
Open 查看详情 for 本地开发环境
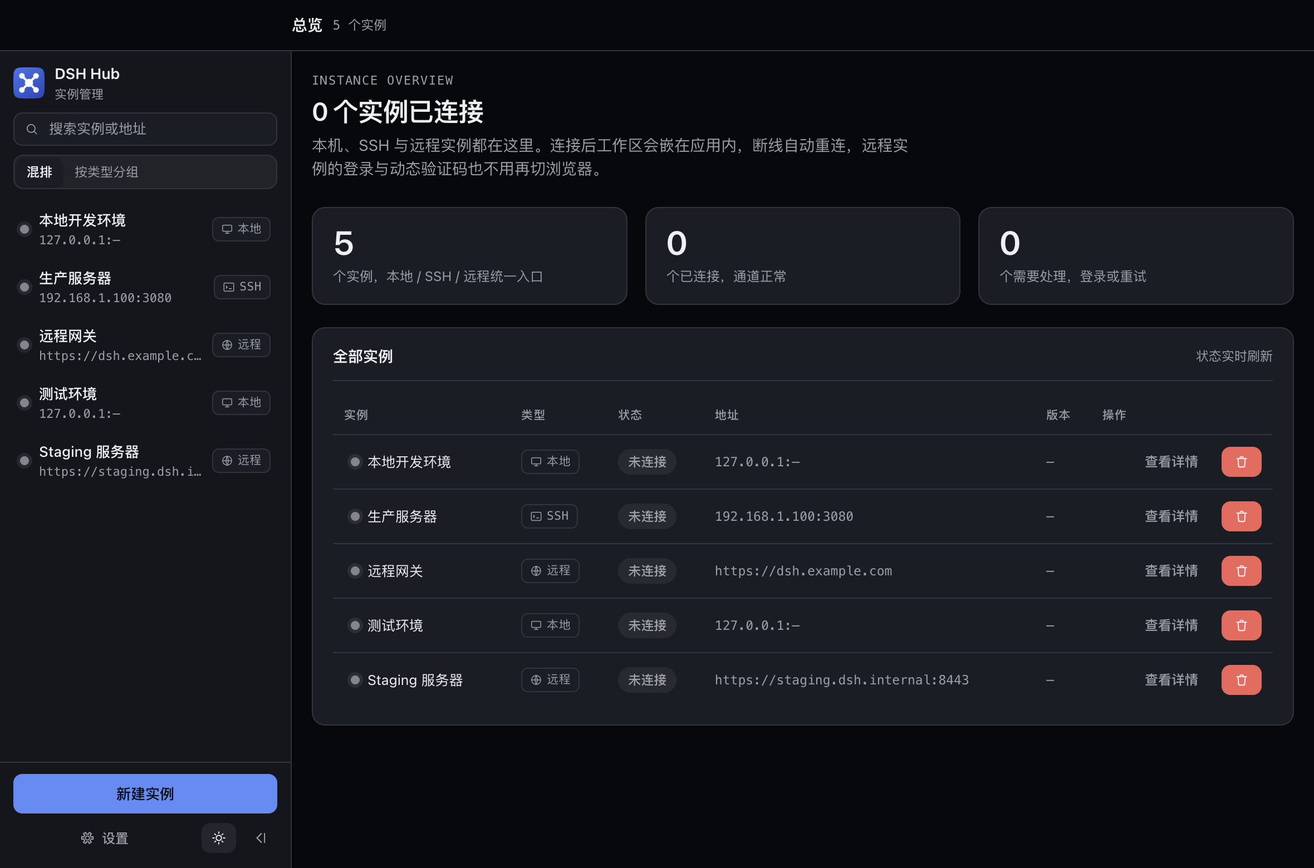coord(1171,462)
